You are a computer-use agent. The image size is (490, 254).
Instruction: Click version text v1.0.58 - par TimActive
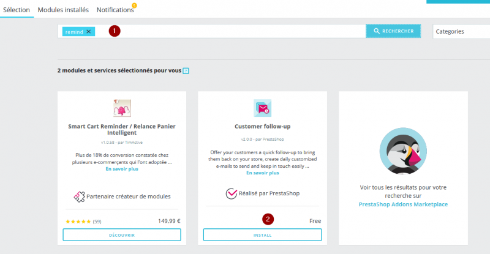122,143
